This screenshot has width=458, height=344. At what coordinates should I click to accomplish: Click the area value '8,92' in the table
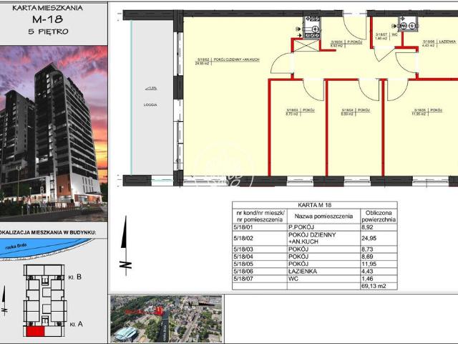pyautogui.click(x=367, y=227)
